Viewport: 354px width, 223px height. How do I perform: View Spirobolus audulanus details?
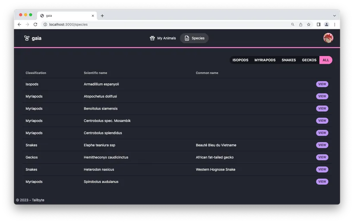tap(322, 182)
